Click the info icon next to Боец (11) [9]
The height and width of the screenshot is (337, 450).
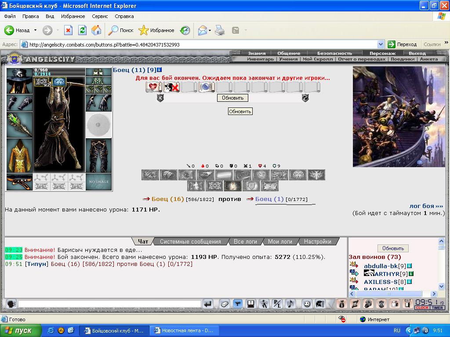[x=160, y=70]
